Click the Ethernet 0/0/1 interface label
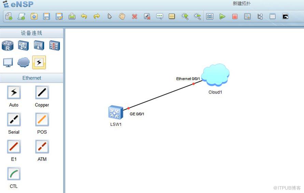The height and width of the screenshot is (193, 304). coord(188,79)
